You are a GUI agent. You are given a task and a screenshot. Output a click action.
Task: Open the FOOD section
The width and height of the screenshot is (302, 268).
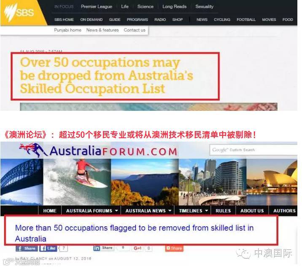pos(288,20)
